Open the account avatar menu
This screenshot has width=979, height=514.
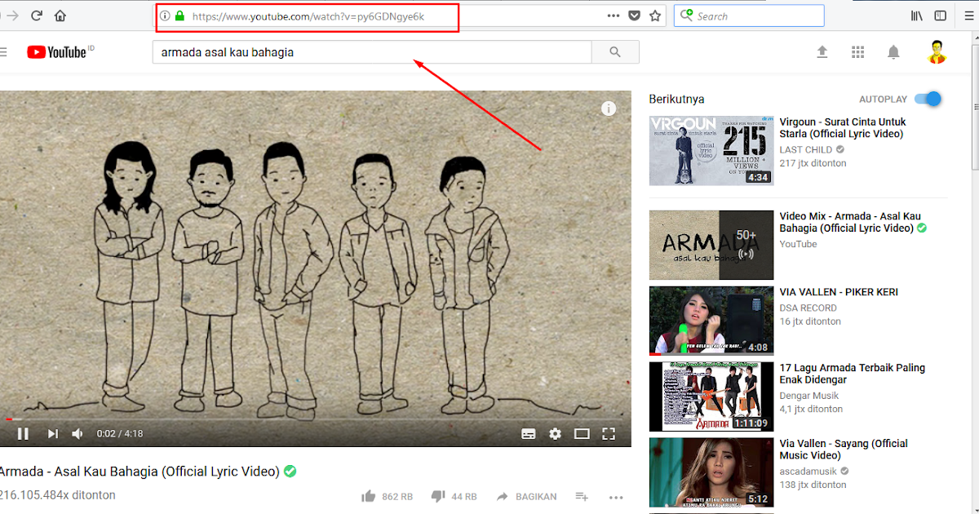pos(937,51)
